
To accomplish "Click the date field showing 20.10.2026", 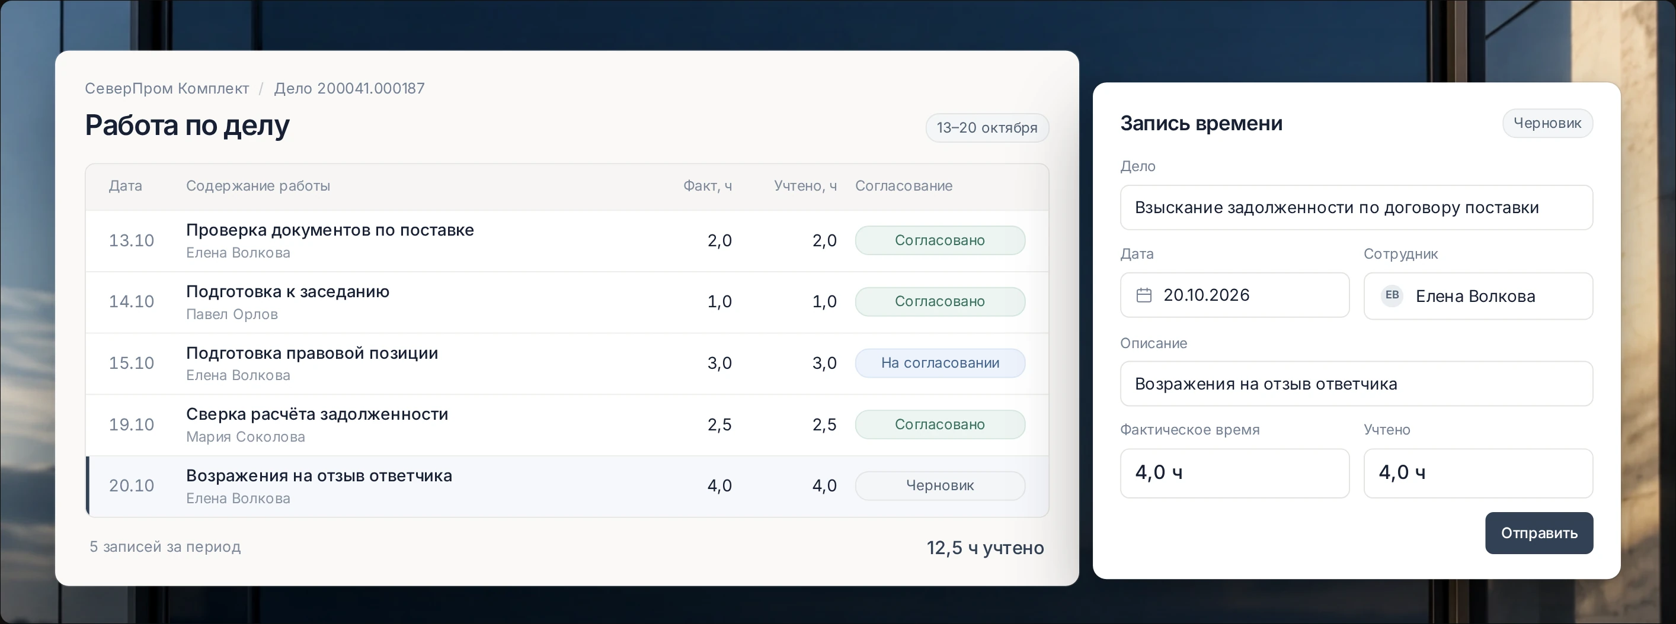I will (x=1235, y=295).
